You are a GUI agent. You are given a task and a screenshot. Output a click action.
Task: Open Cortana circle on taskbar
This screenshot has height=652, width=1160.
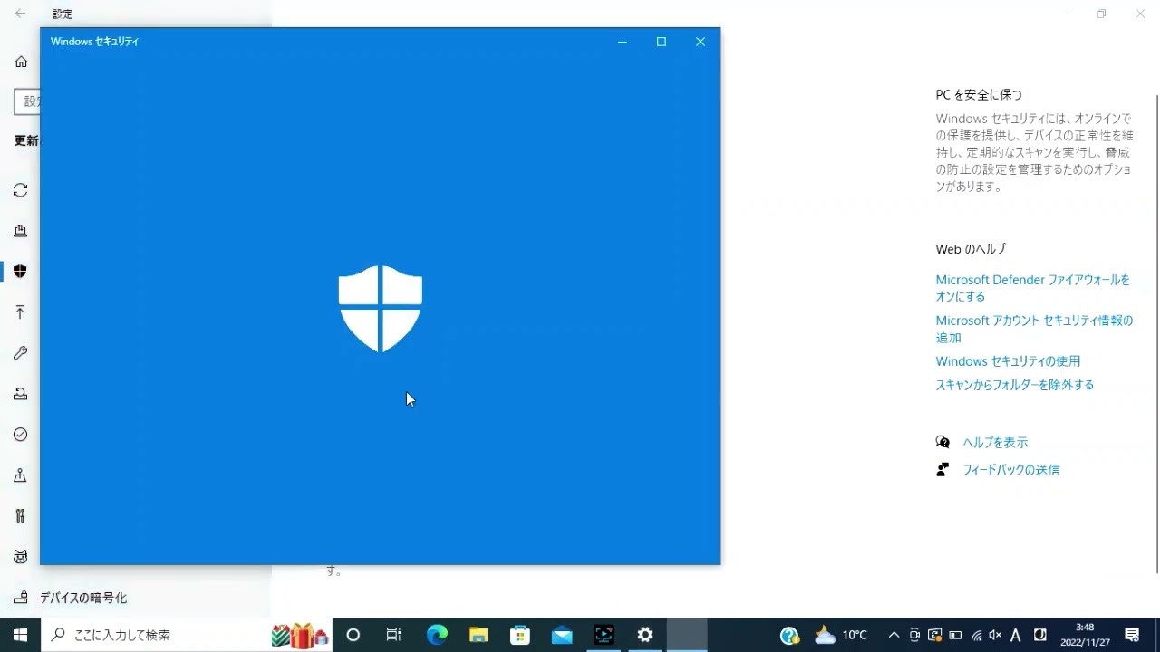click(353, 635)
